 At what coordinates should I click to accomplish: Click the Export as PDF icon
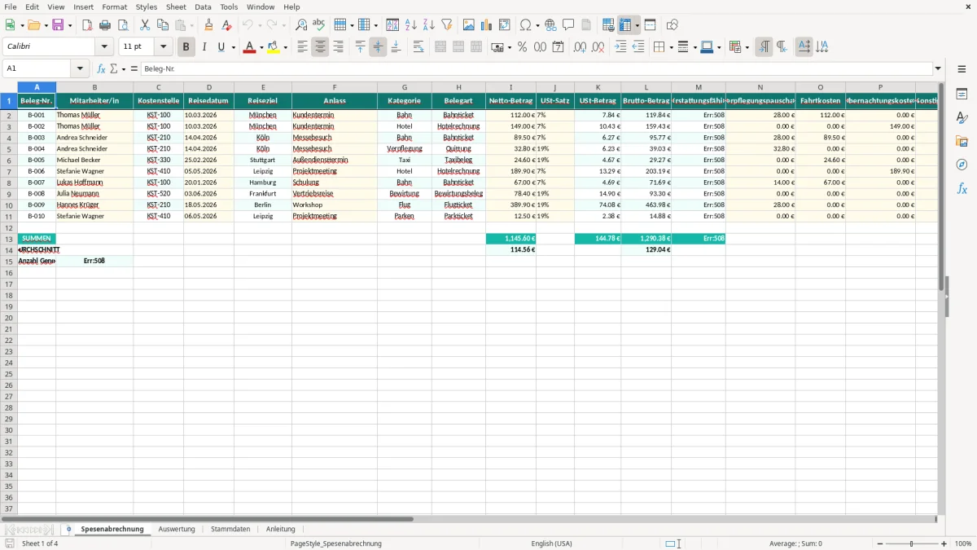coord(87,25)
